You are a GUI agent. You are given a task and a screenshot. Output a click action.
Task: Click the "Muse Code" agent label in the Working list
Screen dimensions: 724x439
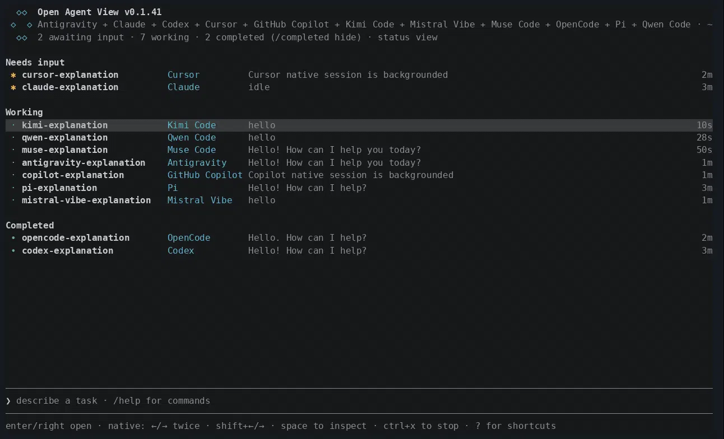(x=192, y=150)
